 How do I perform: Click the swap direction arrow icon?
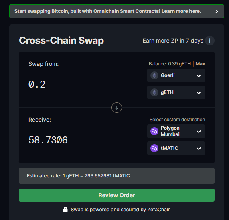[x=117, y=108]
